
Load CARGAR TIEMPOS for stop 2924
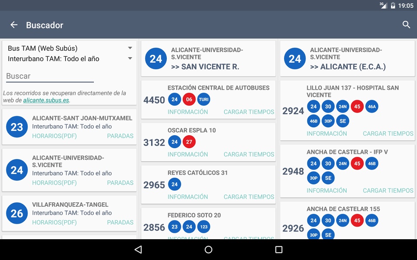click(388, 134)
